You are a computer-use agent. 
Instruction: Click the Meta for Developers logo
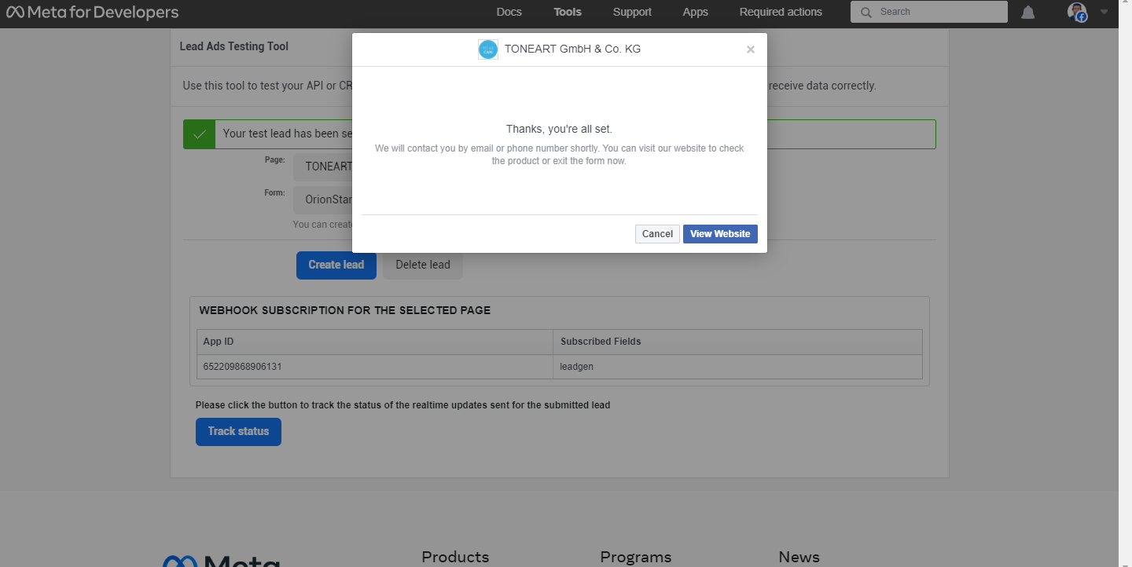click(x=93, y=13)
